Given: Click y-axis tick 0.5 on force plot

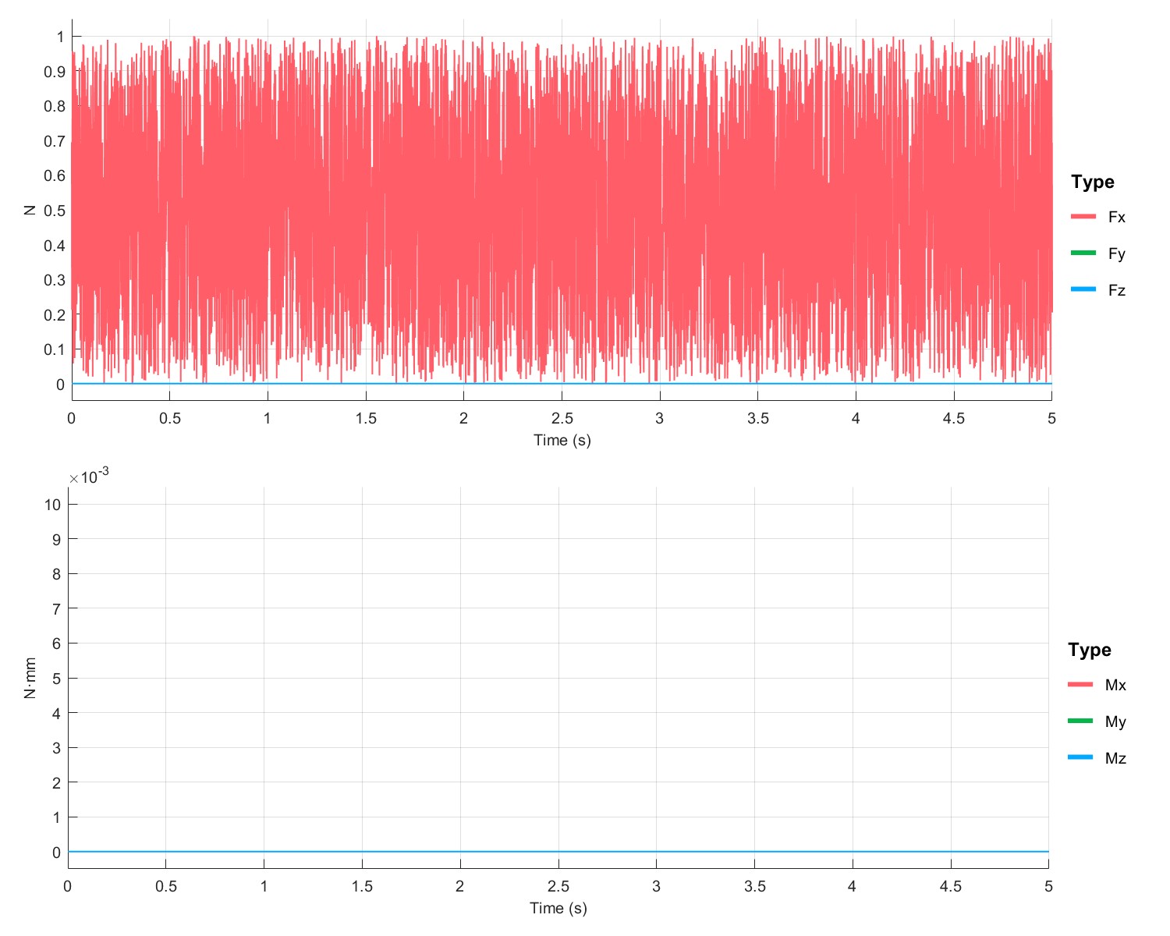Looking at the screenshot, I should (x=55, y=211).
